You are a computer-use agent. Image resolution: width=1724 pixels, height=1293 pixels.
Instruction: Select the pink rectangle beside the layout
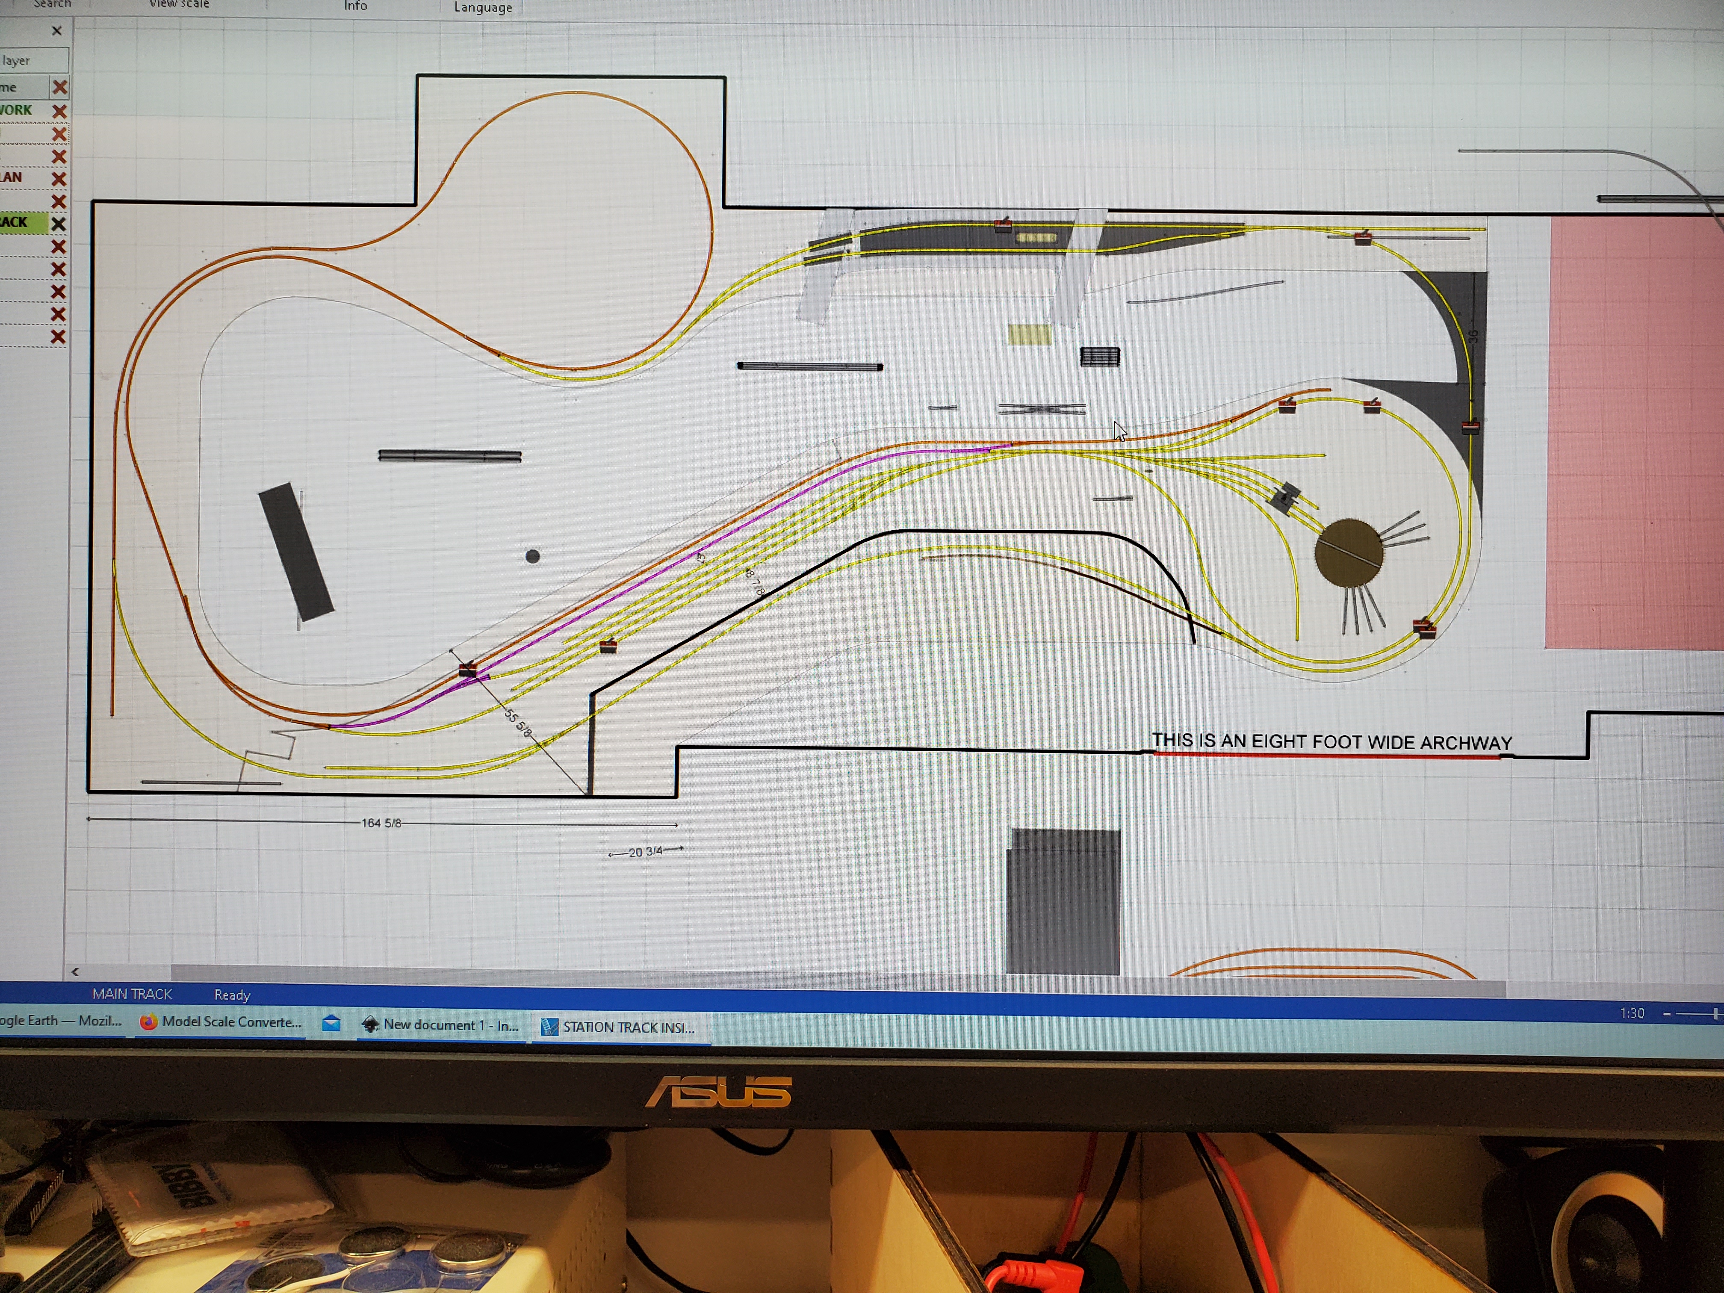[x=1634, y=433]
